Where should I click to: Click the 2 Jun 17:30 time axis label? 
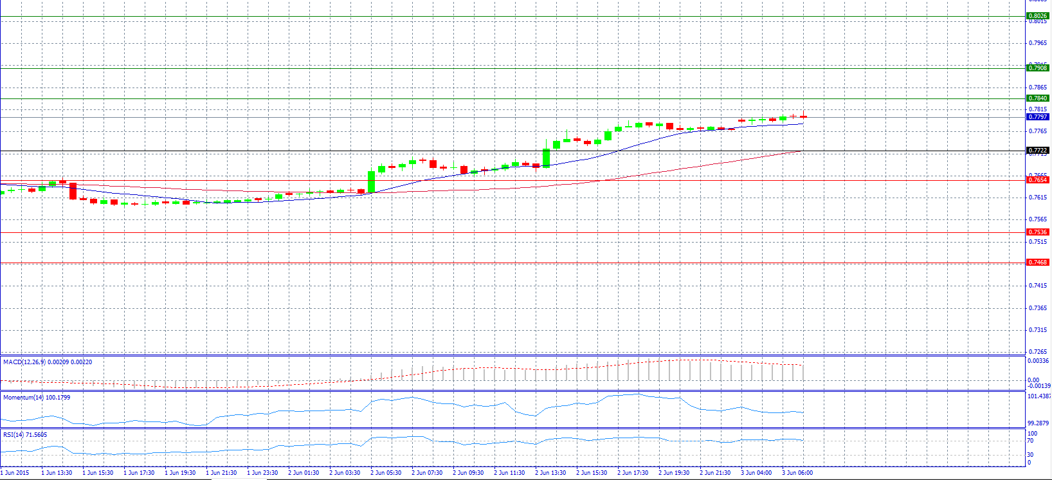[x=633, y=473]
